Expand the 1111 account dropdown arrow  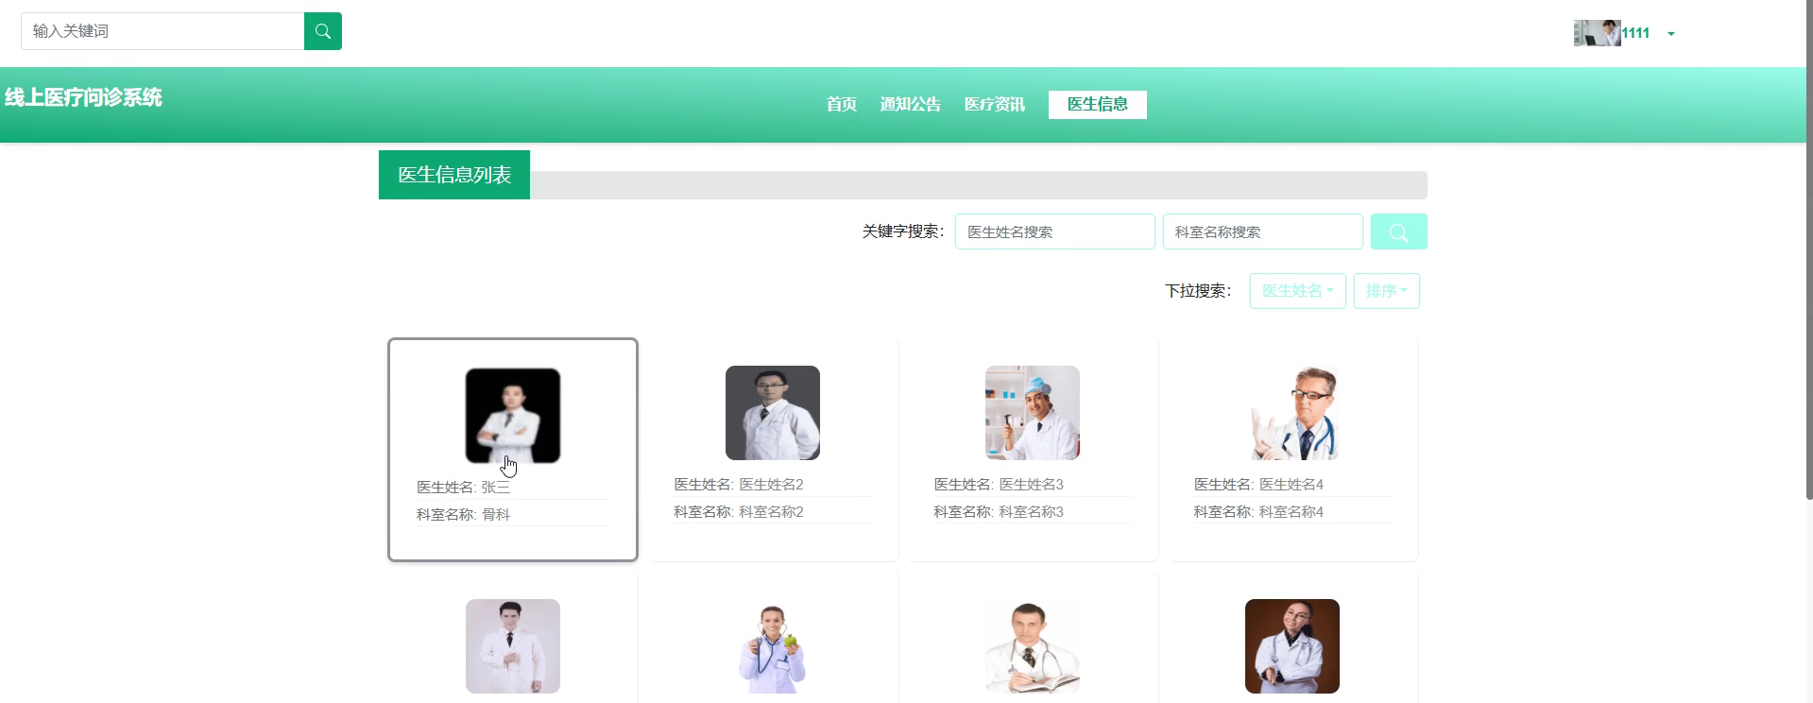coord(1671,34)
